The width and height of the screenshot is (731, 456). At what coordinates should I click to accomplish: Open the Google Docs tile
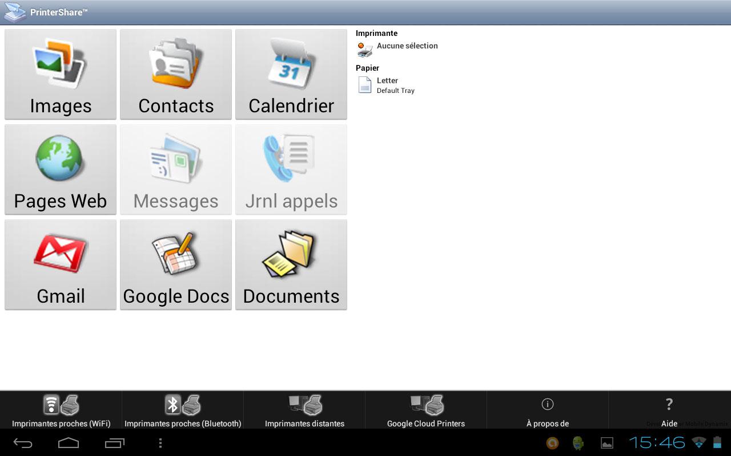point(176,264)
